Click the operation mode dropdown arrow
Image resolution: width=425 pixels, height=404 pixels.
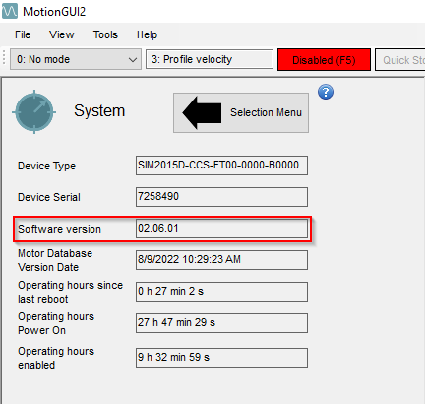[x=133, y=60]
